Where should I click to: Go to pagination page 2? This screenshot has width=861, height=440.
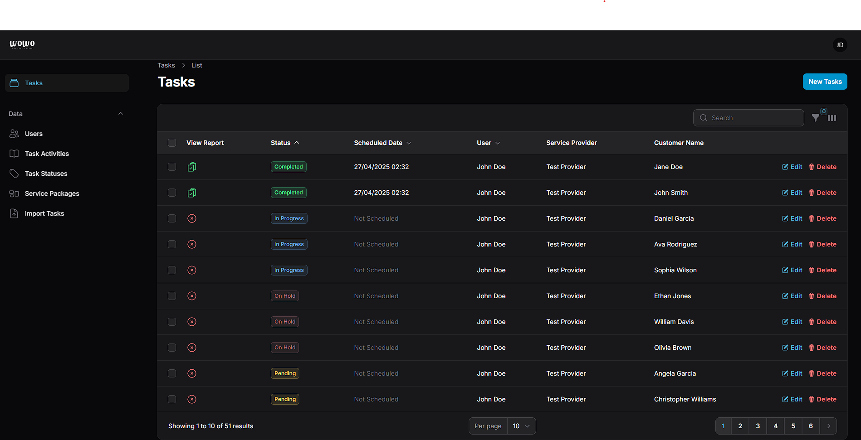[740, 426]
